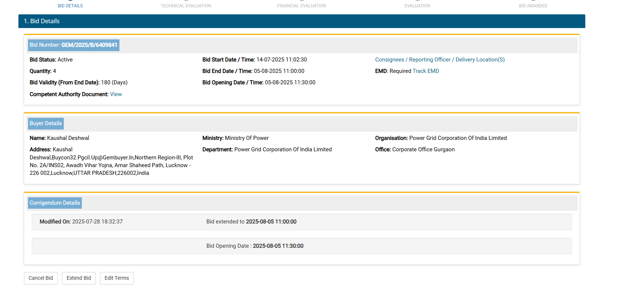Viewport: 624px width, 300px height.
Task: Click the Quantity: 4 text
Action: coord(43,71)
